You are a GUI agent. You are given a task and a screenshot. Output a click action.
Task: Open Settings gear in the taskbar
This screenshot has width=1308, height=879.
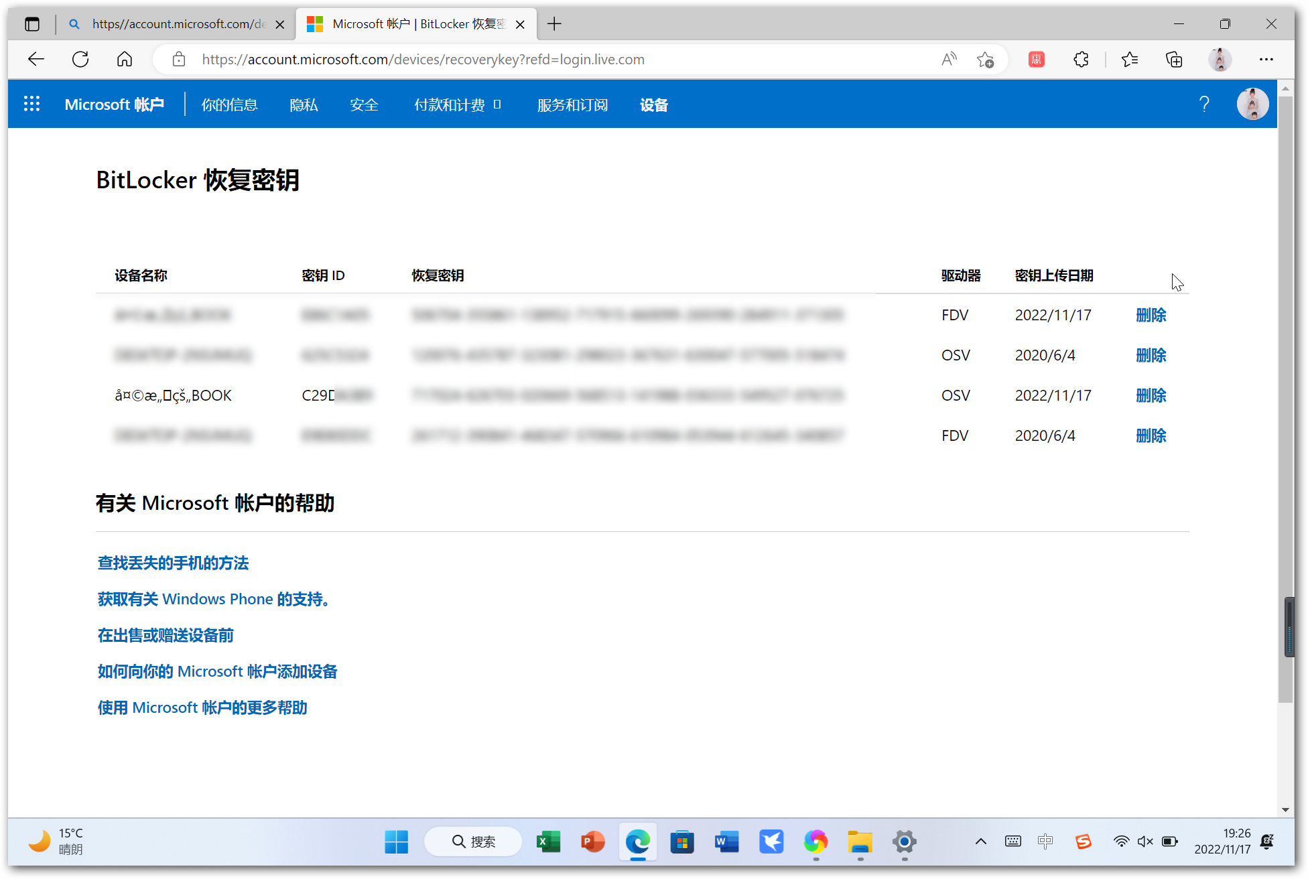pos(904,841)
